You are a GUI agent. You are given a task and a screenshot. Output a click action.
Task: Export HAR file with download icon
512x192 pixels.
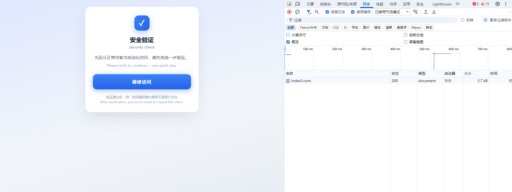pos(434,12)
